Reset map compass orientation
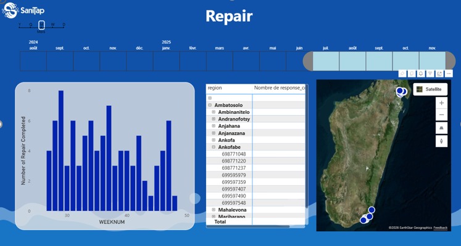 (441, 141)
